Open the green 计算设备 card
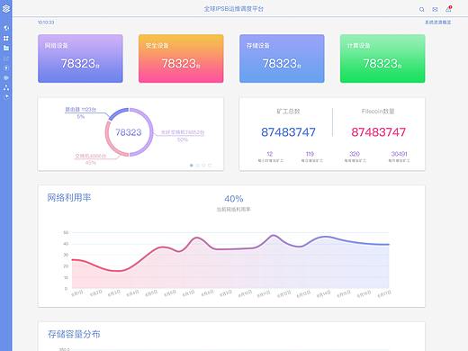468x351 pixels. 382,58
